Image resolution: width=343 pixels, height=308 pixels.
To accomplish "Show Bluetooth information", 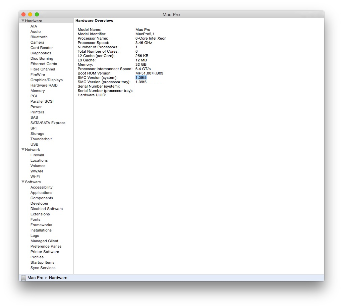I will point(39,37).
